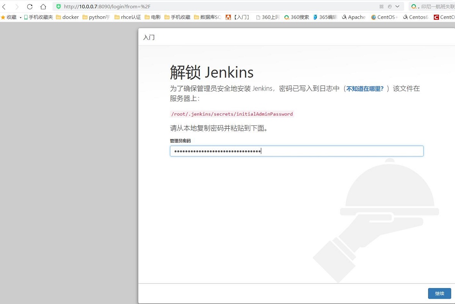This screenshot has height=304, width=455.
Task: Open the python bookmark folder
Action: 96,17
